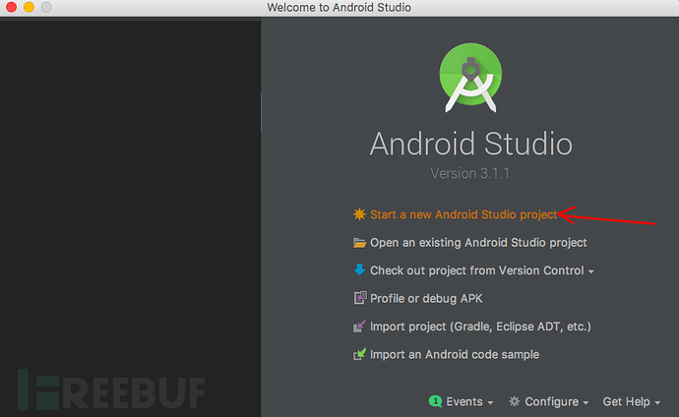Click the Configure gear icon
The width and height of the screenshot is (679, 417).
click(x=514, y=401)
